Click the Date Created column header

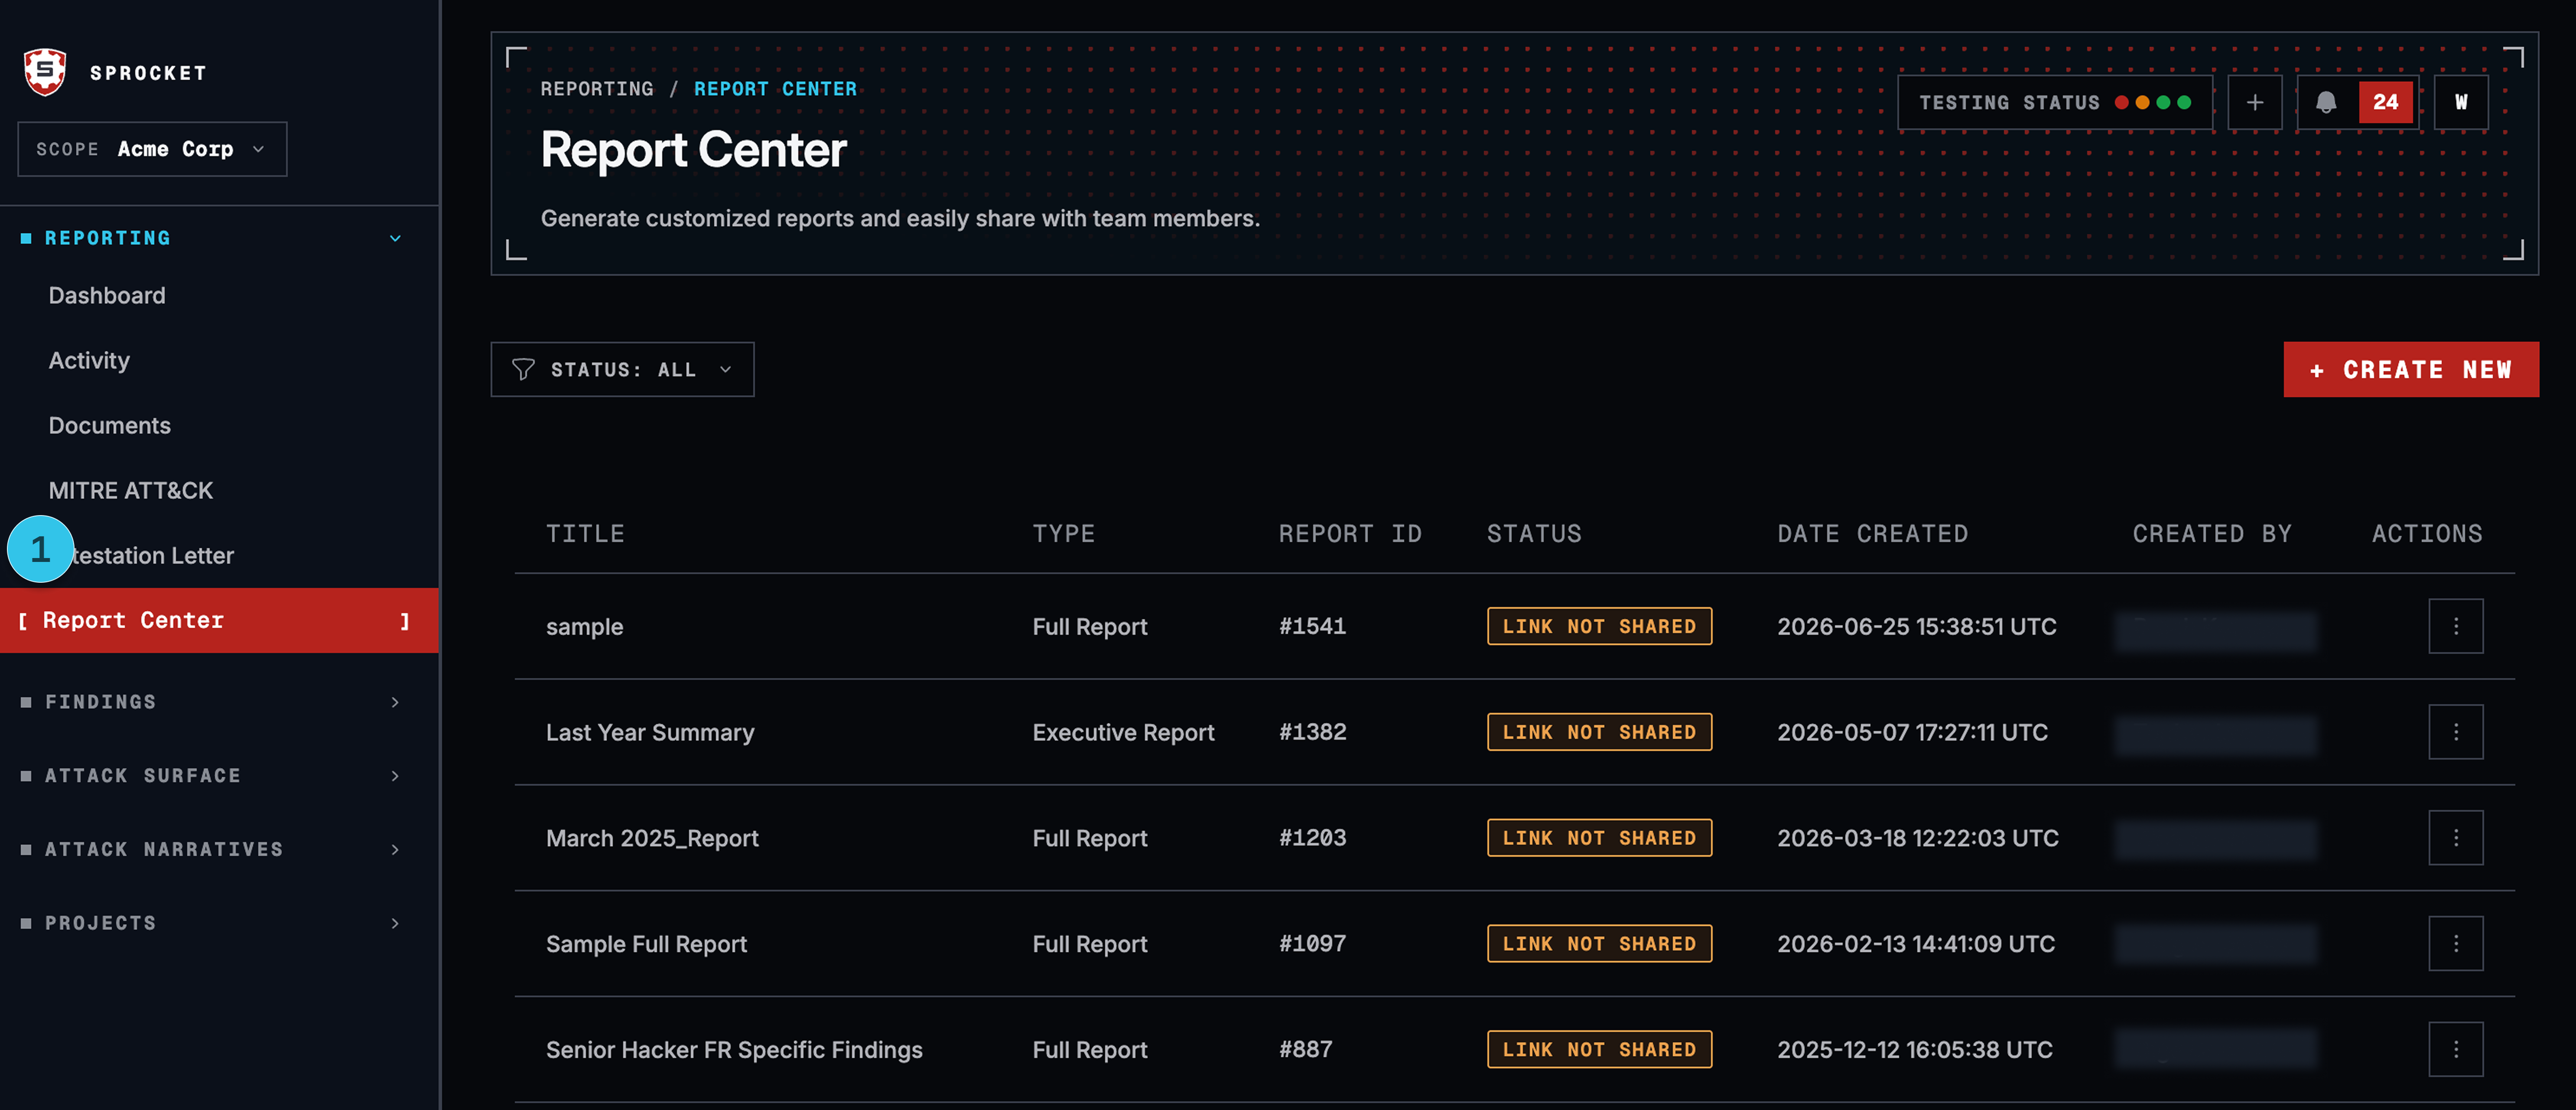coord(1872,533)
